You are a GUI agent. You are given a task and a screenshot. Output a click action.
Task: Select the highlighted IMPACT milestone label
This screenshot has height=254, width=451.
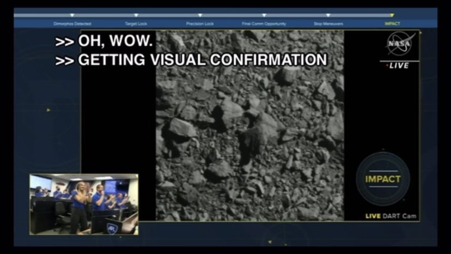(392, 24)
